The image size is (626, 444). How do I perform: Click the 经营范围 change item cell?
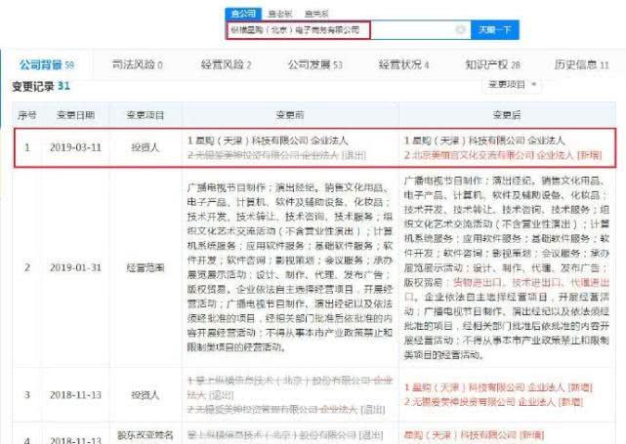pos(146,267)
